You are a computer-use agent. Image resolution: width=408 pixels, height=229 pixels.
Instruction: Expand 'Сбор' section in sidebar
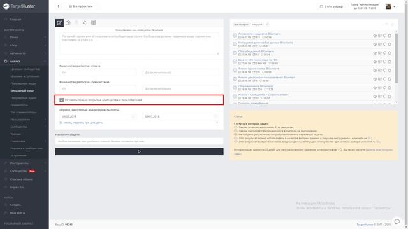click(24, 45)
